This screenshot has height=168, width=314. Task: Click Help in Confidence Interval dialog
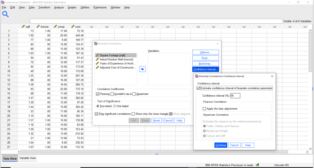pos(248,145)
